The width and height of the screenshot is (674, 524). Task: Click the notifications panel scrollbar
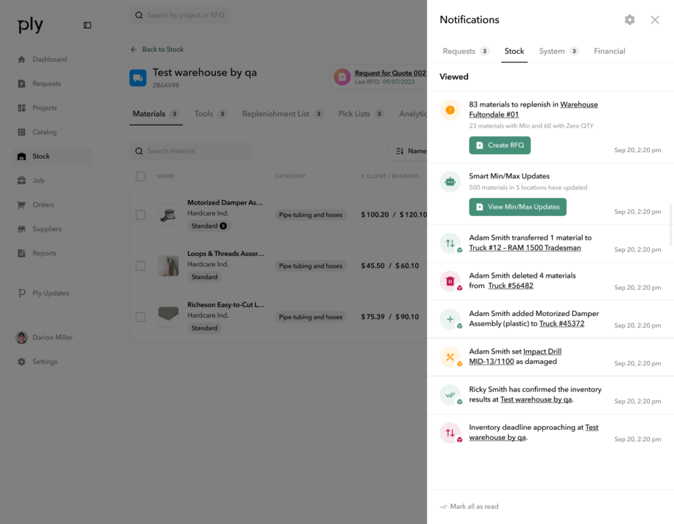[671, 225]
